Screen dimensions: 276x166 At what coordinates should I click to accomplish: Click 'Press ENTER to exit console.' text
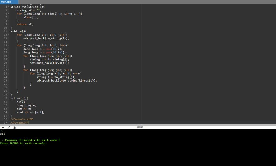[23, 143]
